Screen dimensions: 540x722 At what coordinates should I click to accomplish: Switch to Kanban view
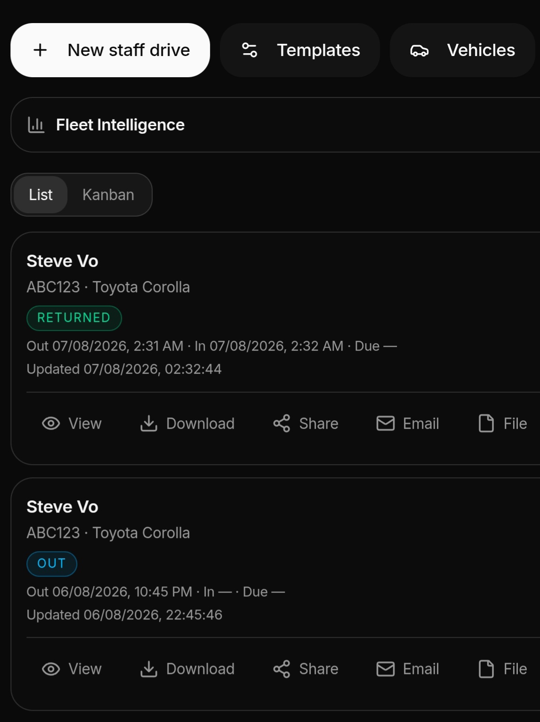click(x=108, y=194)
